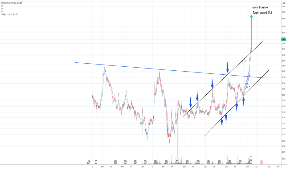Click the 2021 label on the time axis

coord(184,167)
